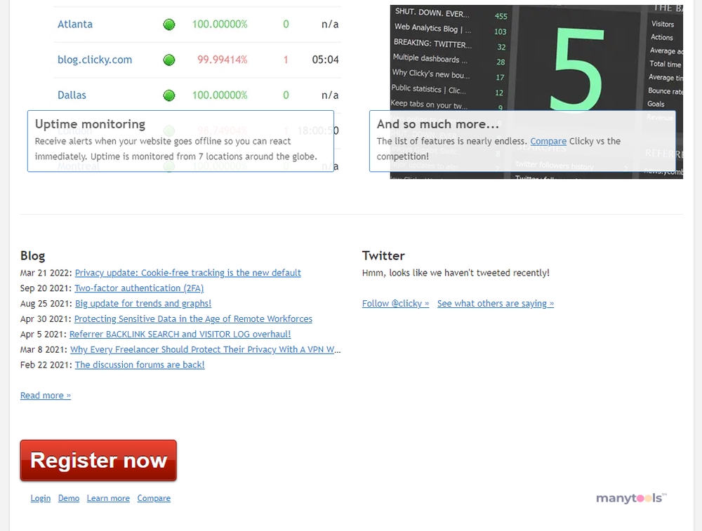This screenshot has width=702, height=531.
Task: Click Dallas's 100.00000% uptime value
Action: click(219, 95)
